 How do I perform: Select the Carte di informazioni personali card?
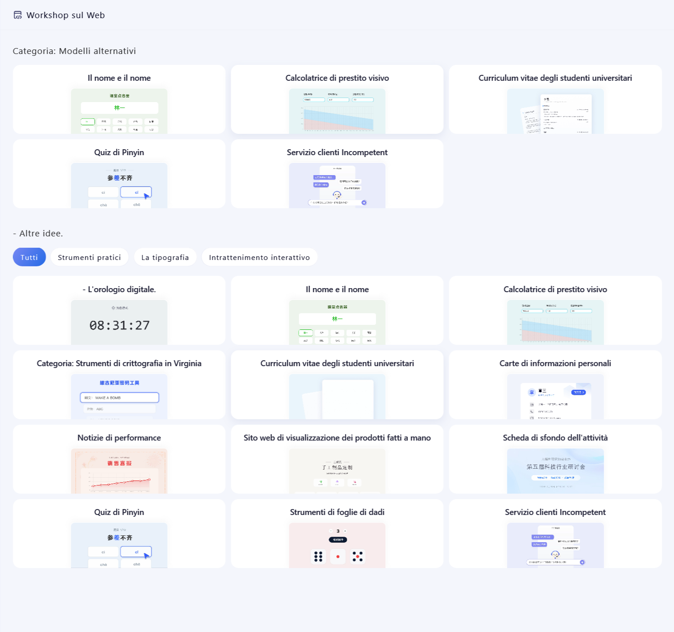[x=555, y=385]
